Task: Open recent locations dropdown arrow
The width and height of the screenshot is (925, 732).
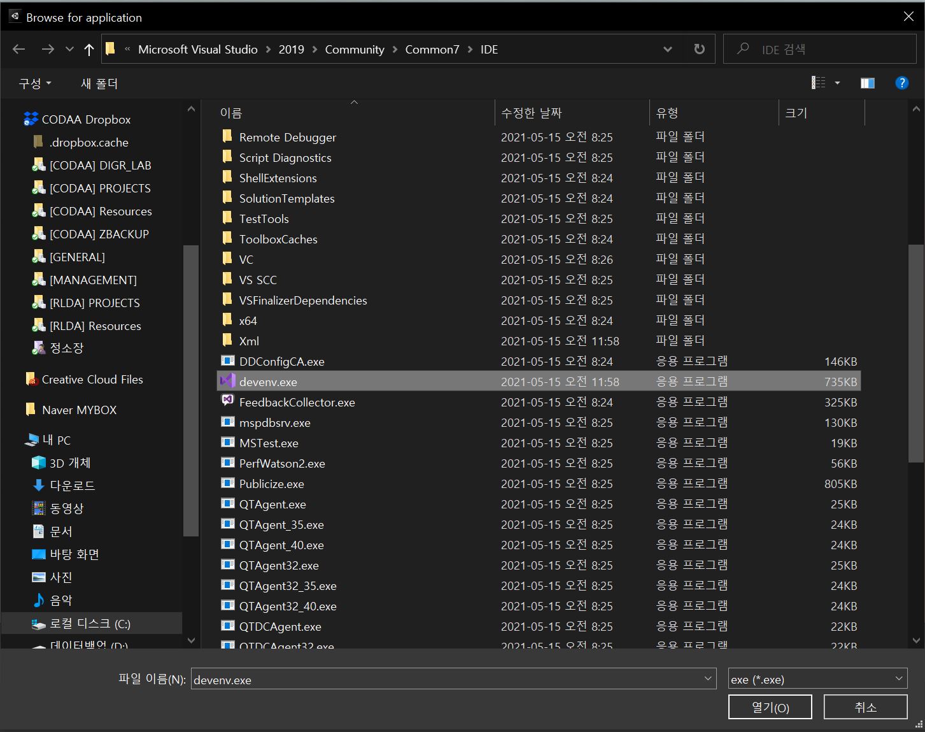Action: tap(69, 50)
